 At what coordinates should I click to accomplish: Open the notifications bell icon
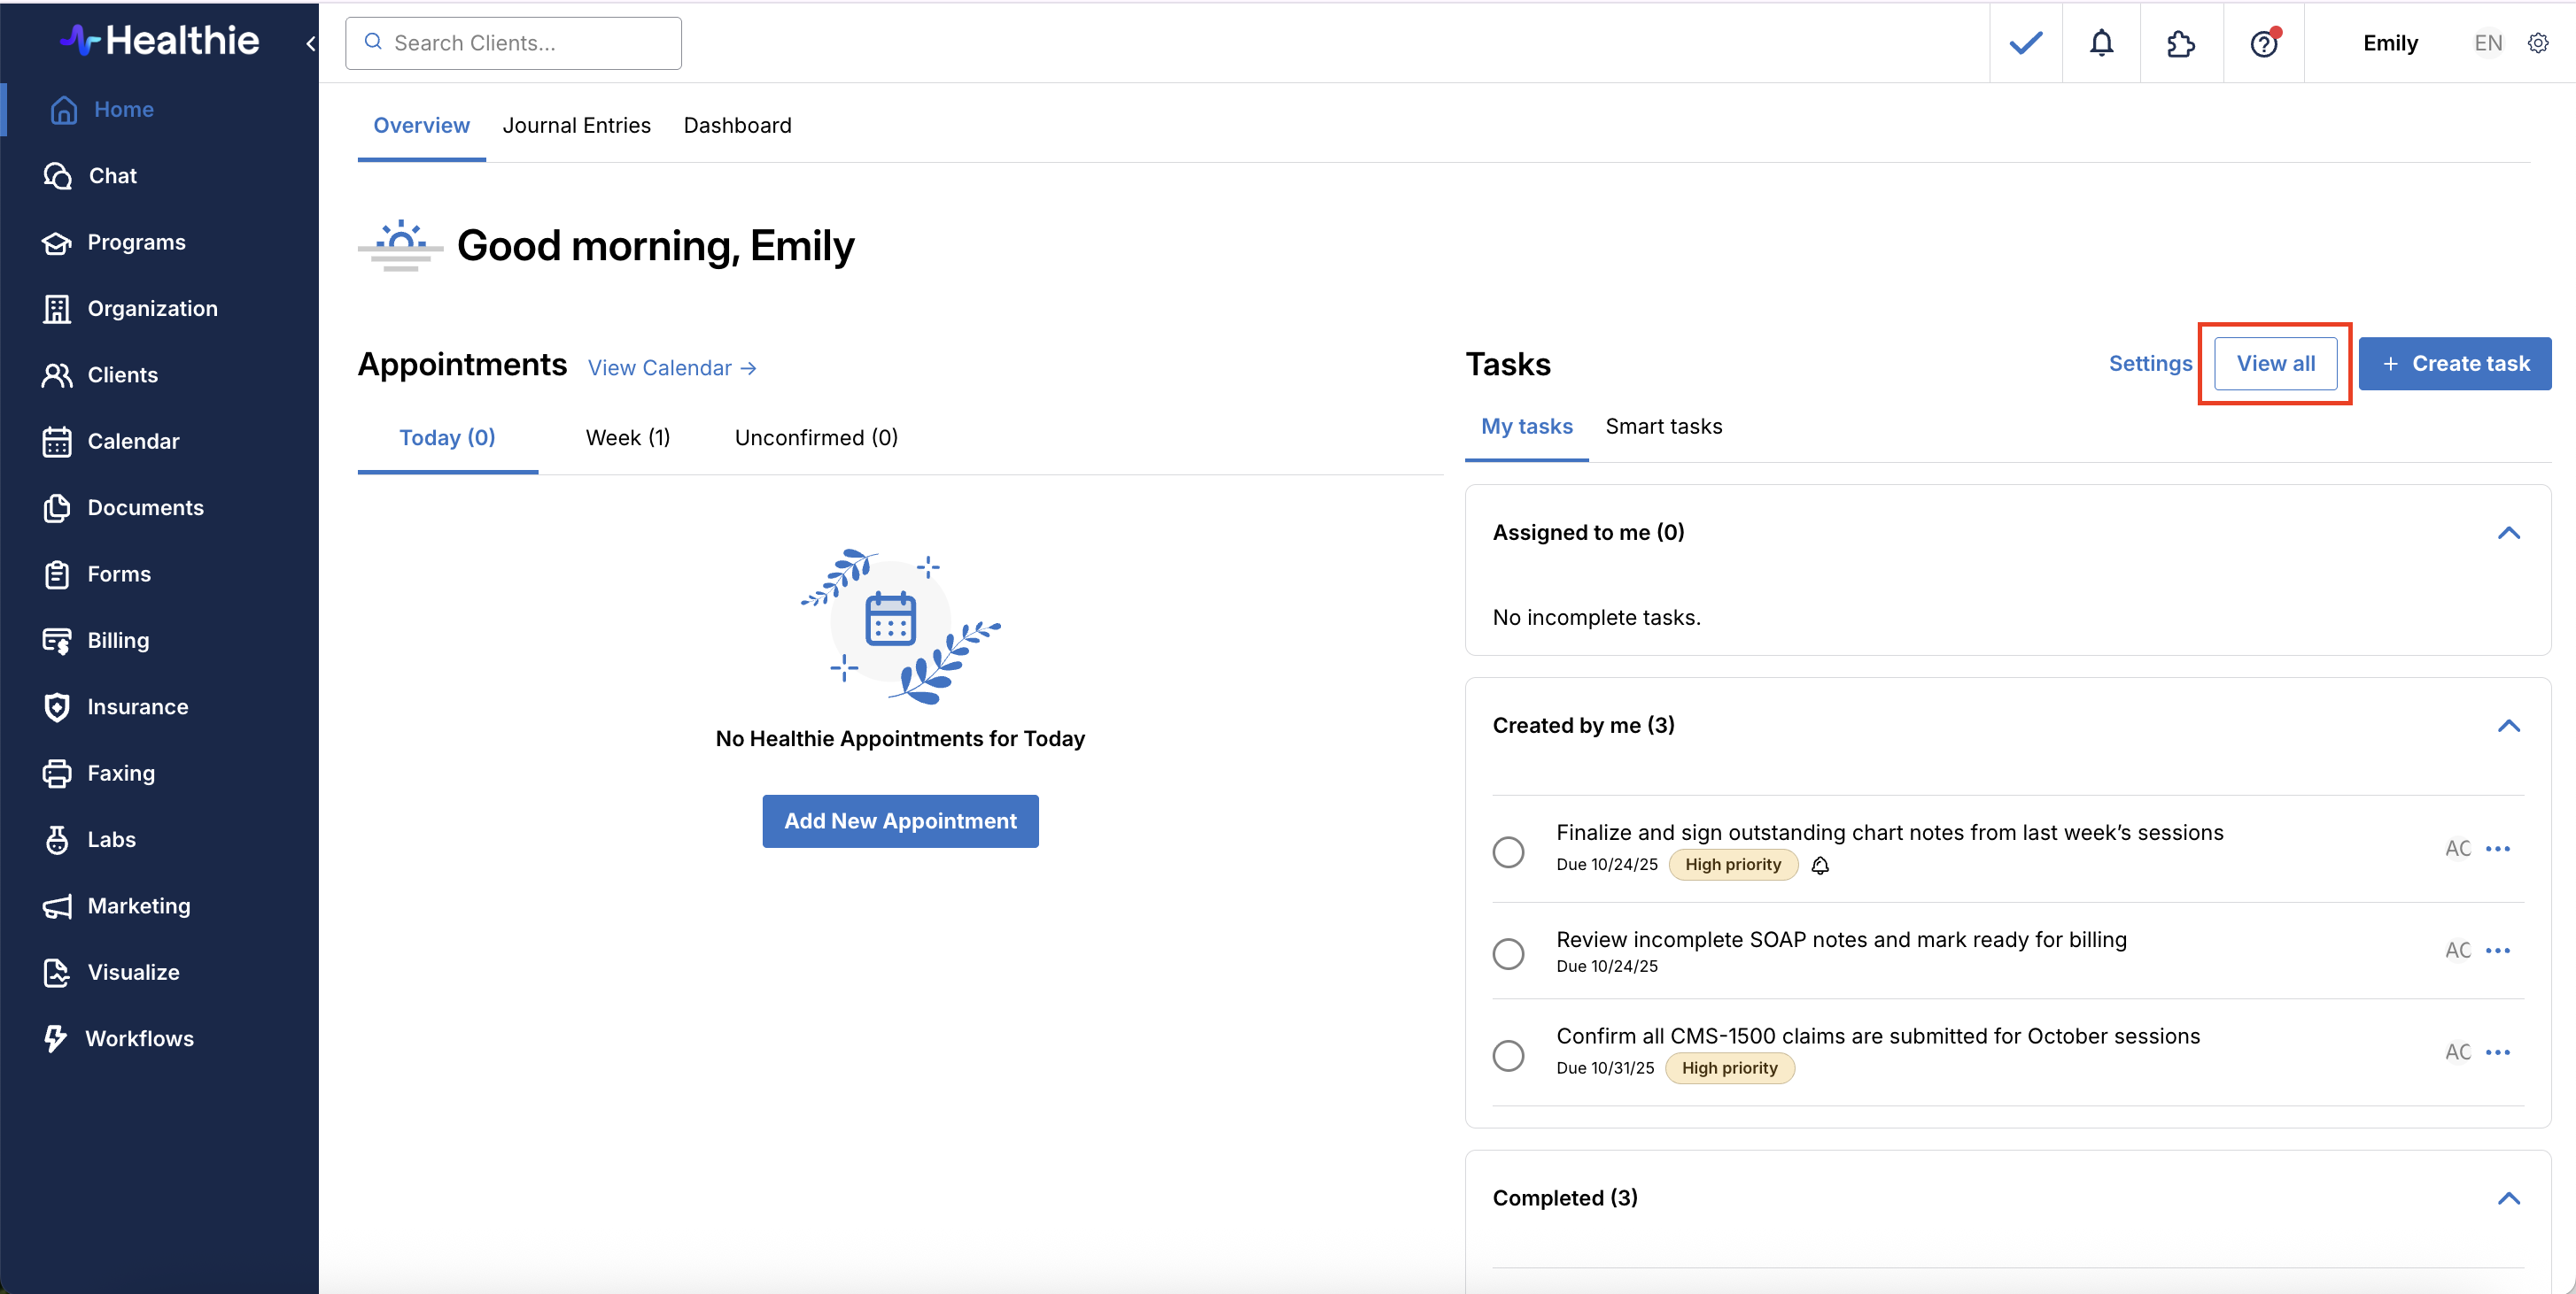[2101, 43]
